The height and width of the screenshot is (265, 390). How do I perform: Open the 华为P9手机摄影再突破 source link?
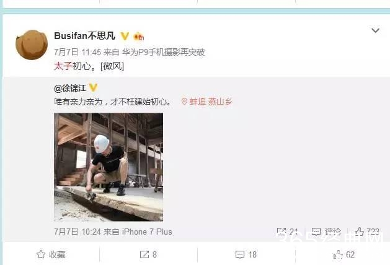[164, 52]
